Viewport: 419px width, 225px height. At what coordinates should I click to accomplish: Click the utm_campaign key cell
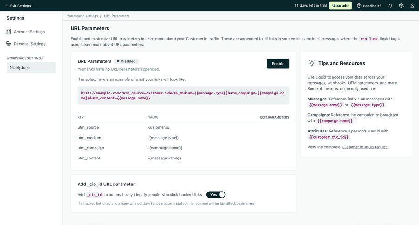tap(91, 148)
